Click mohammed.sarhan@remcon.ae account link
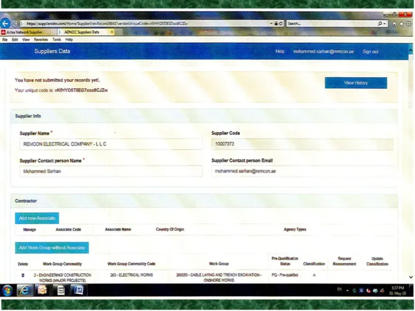This screenshot has height=311, width=415. coord(324,51)
